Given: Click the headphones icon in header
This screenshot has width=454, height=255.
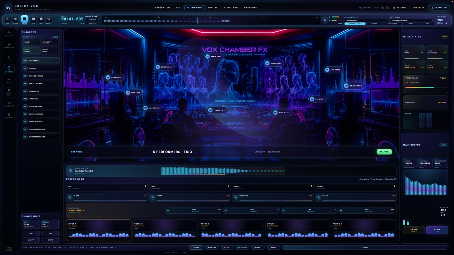Looking at the screenshot, I should click(387, 8).
